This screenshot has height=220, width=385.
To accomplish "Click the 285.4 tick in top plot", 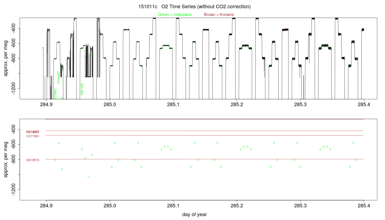I will 364,105.
